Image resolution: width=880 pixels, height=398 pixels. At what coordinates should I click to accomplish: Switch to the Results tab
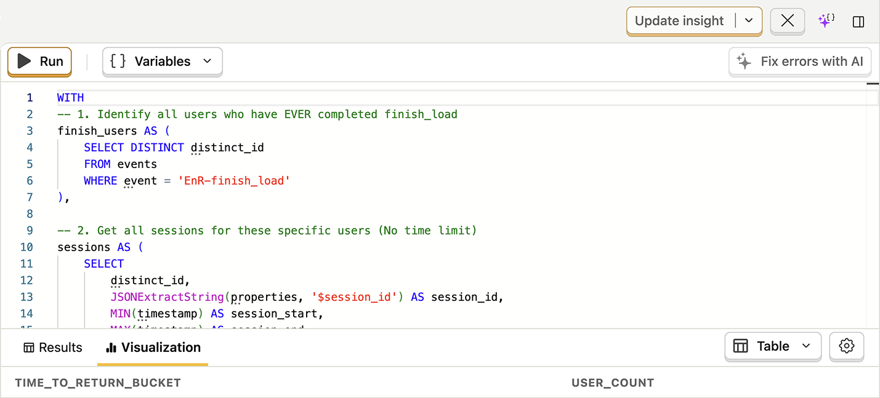tap(52, 348)
